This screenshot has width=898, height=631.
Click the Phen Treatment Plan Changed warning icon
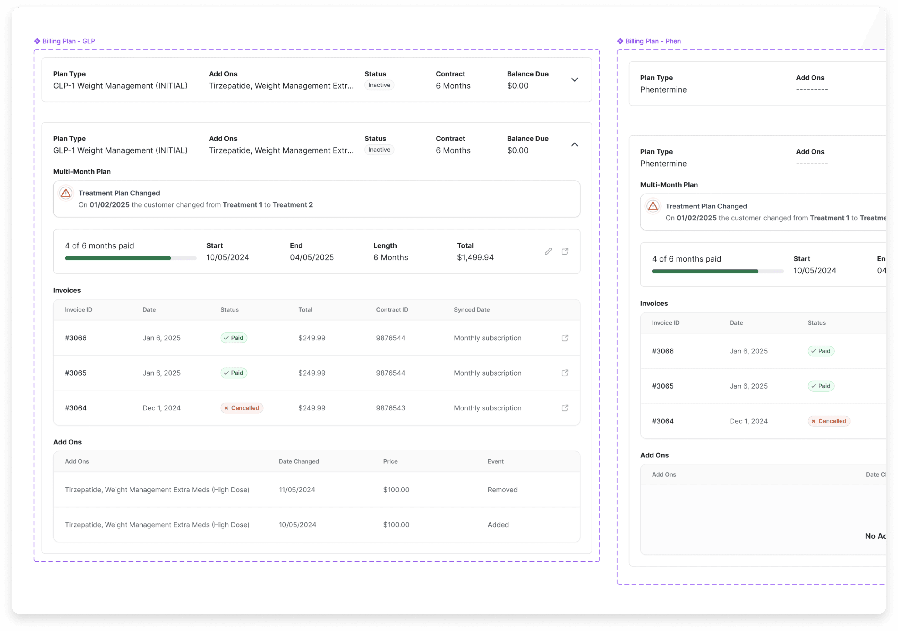[653, 207]
